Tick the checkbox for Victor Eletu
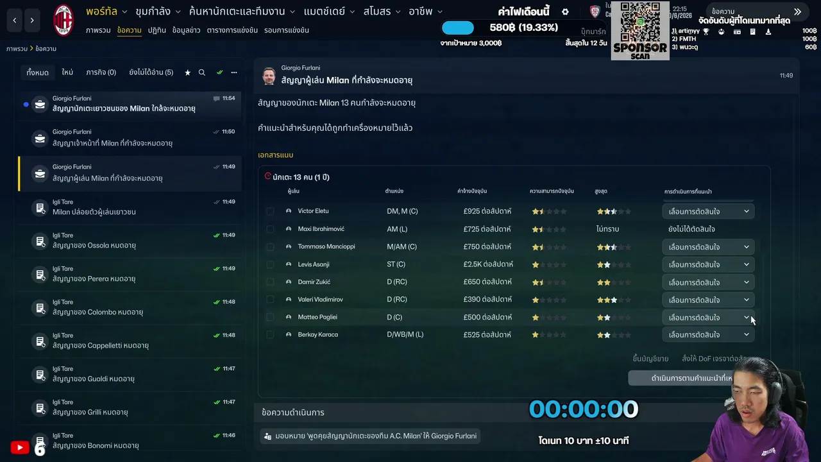 tap(270, 211)
